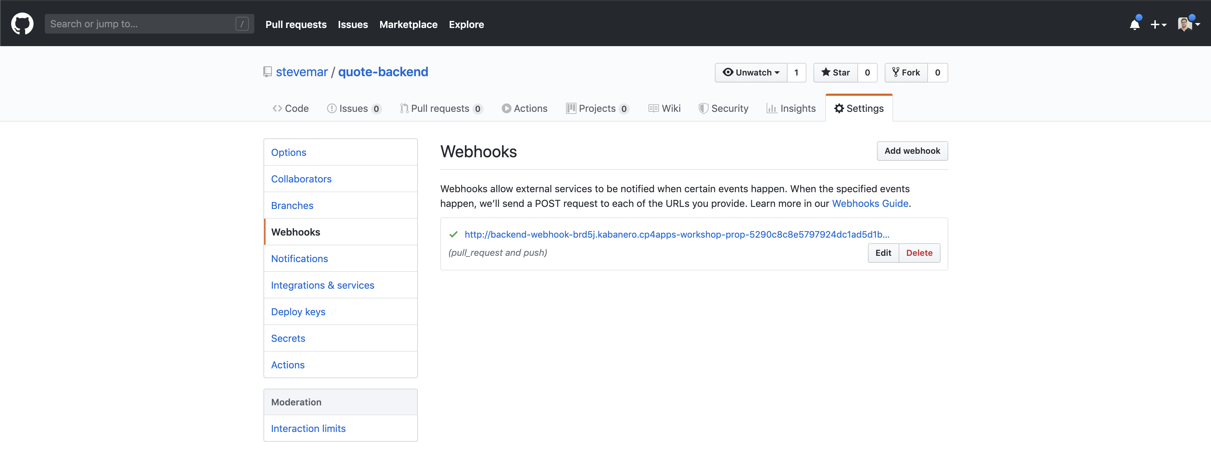Open the Webhooks Guide link
1211x476 pixels.
click(870, 204)
